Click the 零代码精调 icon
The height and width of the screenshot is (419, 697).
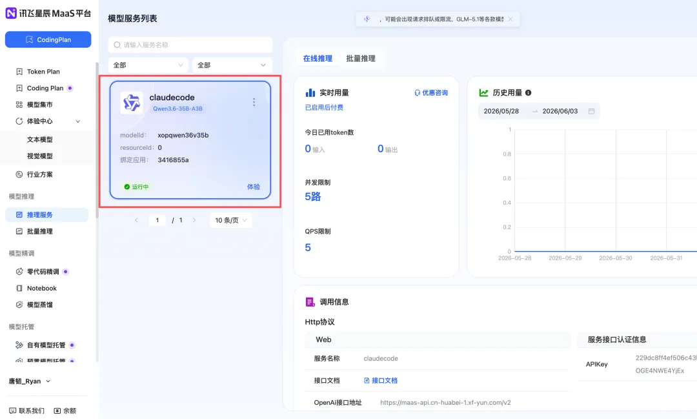(19, 271)
